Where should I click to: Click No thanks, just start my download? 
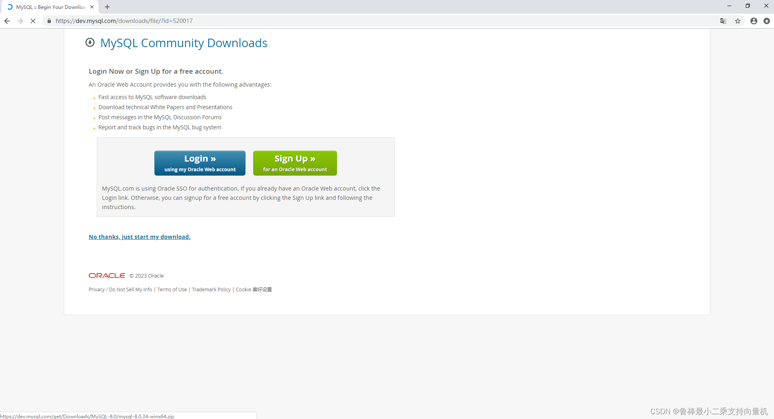139,237
